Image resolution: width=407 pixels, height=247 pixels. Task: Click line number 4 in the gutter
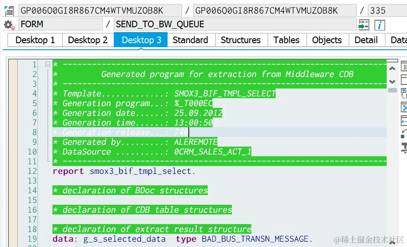coord(35,94)
